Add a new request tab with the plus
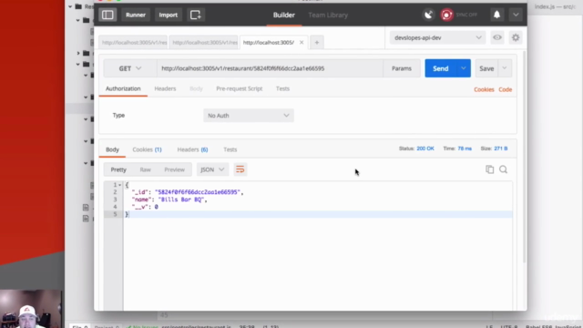The height and width of the screenshot is (328, 583). [317, 43]
